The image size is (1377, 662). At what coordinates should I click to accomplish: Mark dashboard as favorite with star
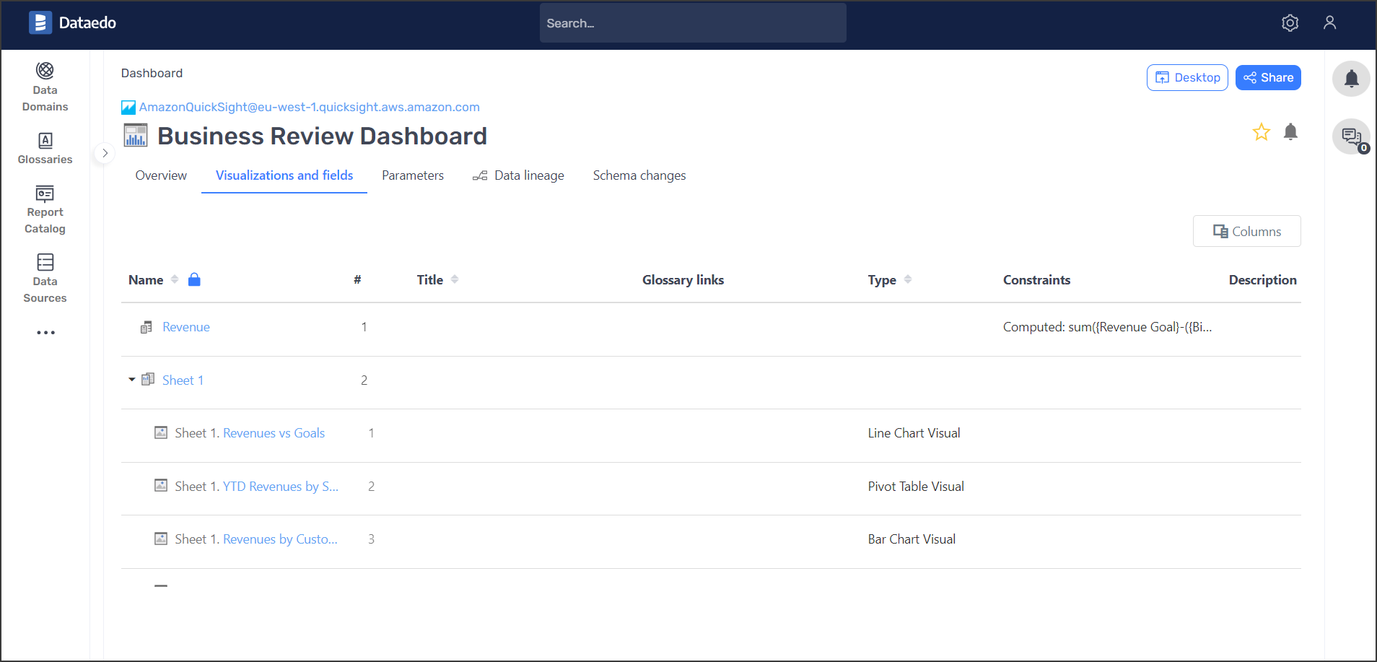1261,132
